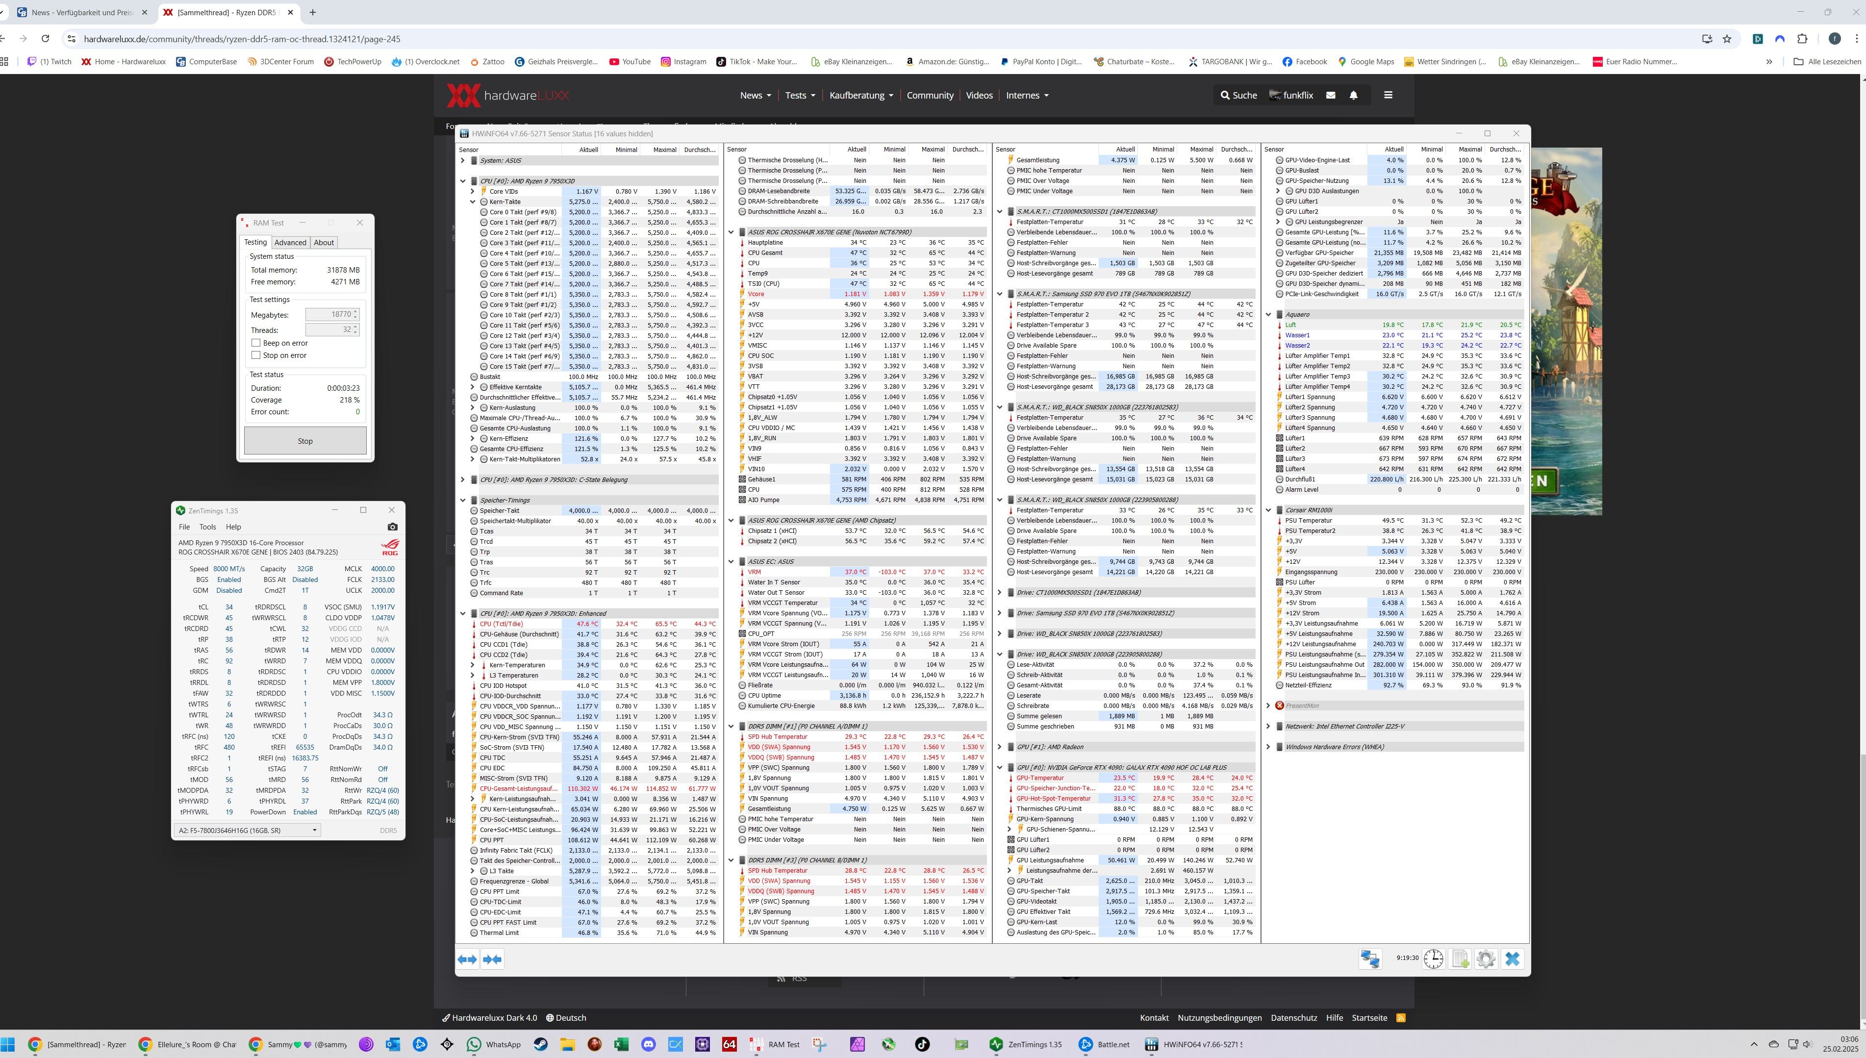Open the Hardwareluxx notification bell
Image resolution: width=1866 pixels, height=1058 pixels.
[1353, 95]
